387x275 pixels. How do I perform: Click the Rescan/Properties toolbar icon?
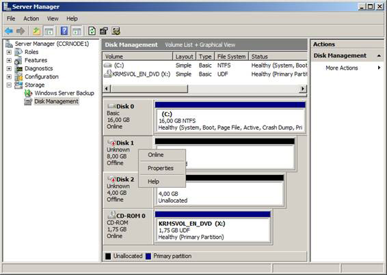104,31
